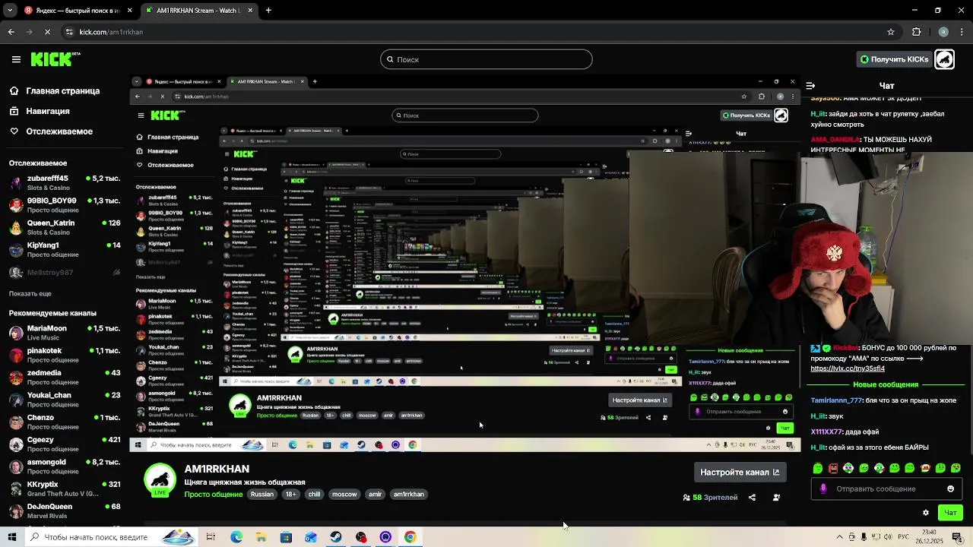Show hidden system tray icons
This screenshot has height=547, width=973.
coord(839,537)
